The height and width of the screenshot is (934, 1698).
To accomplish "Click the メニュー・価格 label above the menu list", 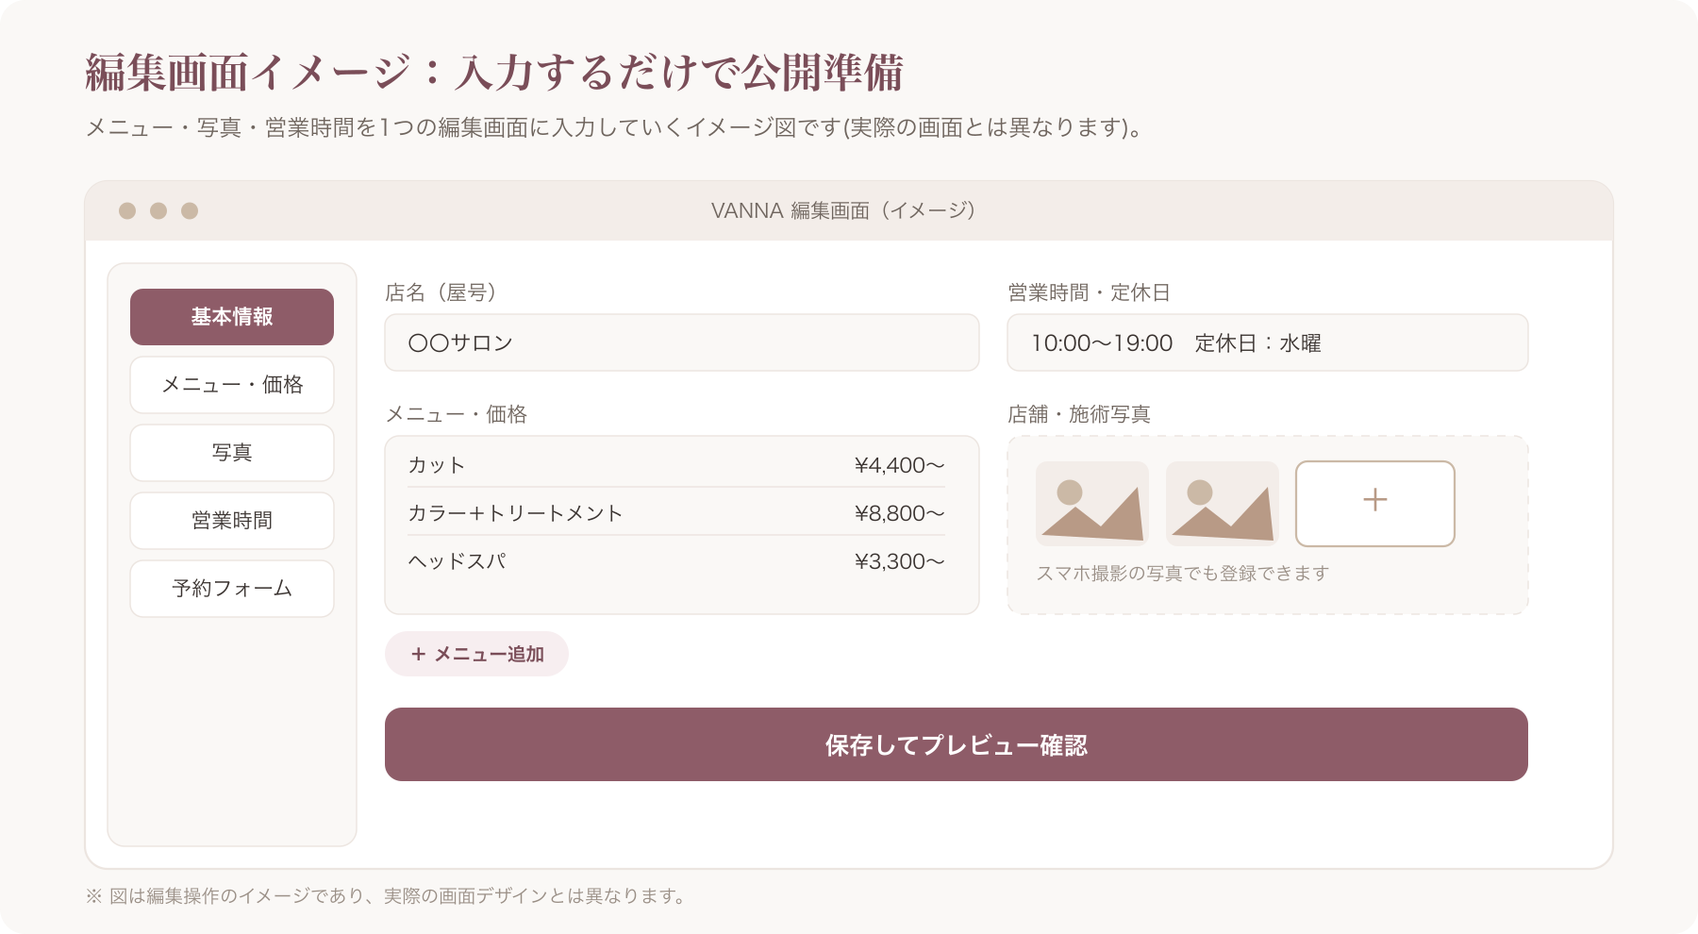I will click(457, 414).
